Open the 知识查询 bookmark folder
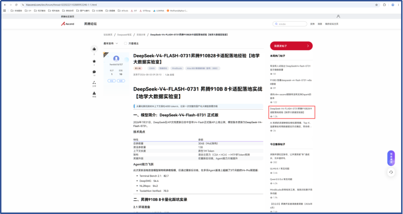 pyautogui.click(x=40, y=11)
